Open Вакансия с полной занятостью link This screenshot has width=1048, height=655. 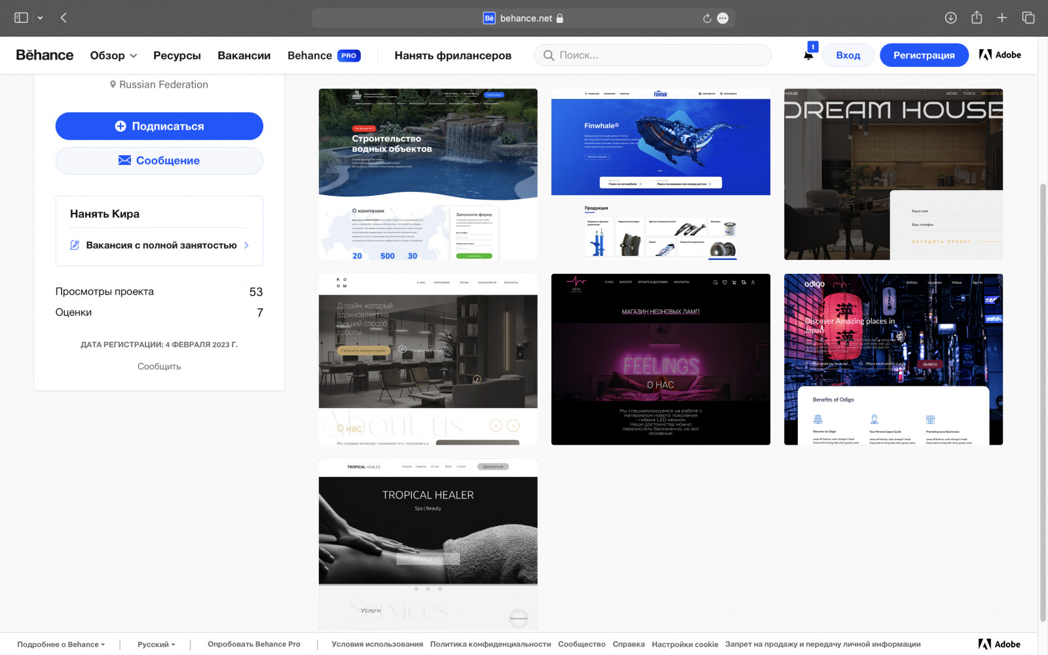coord(160,245)
